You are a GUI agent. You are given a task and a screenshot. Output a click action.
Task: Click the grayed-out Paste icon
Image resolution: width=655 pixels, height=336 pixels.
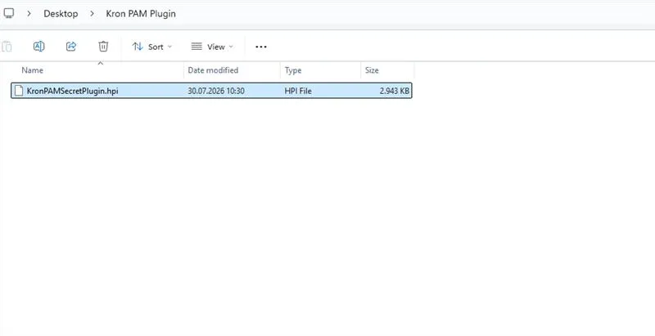tap(7, 47)
